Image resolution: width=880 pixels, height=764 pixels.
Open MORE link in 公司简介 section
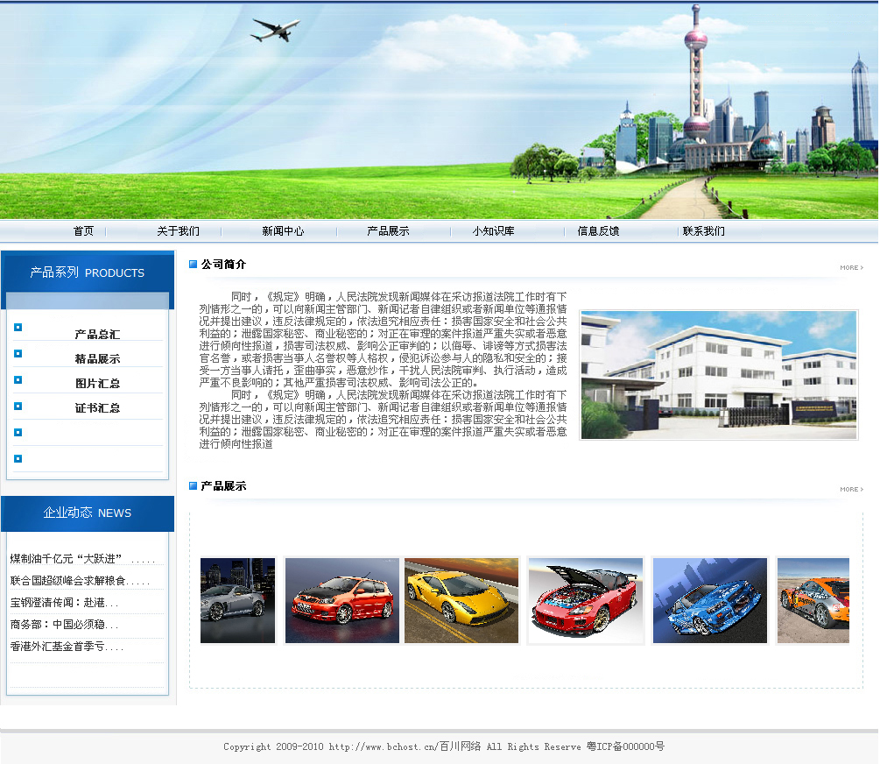coord(851,267)
